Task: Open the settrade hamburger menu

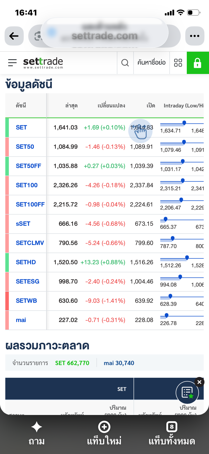Action: pos(12,63)
